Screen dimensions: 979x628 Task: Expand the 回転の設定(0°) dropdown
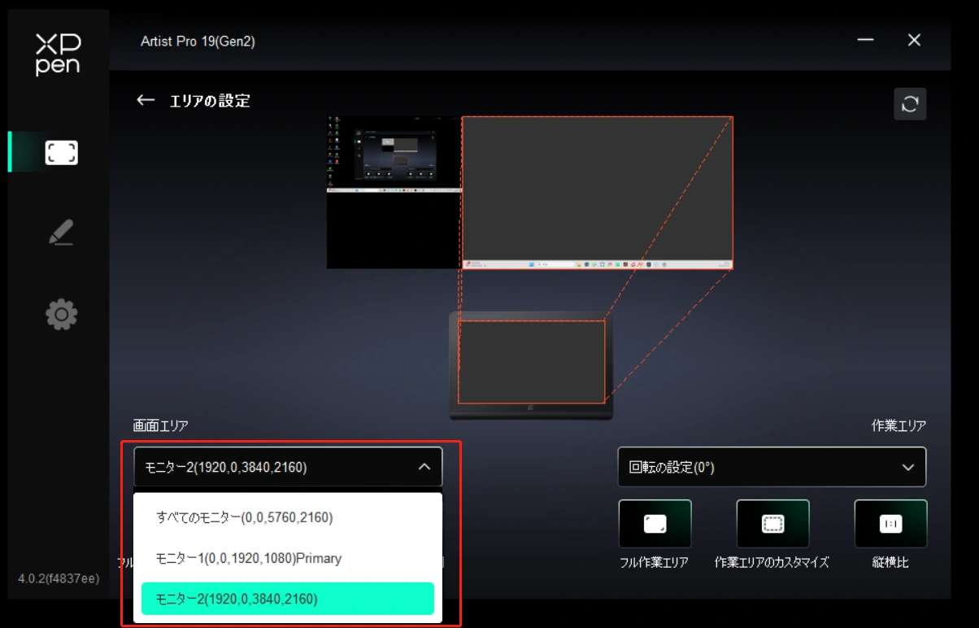(771, 467)
